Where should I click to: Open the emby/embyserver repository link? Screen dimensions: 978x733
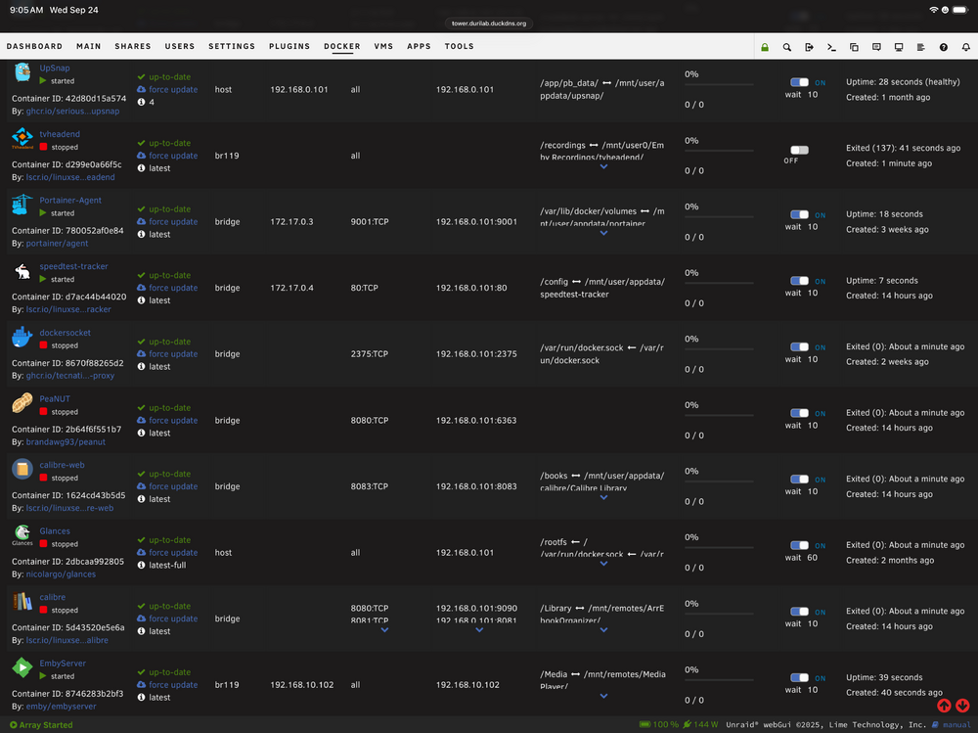pos(61,707)
